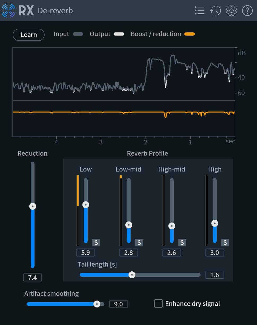The width and height of the screenshot is (257, 325).
Task: Click the '-60' dB scale marking
Action: (240, 93)
